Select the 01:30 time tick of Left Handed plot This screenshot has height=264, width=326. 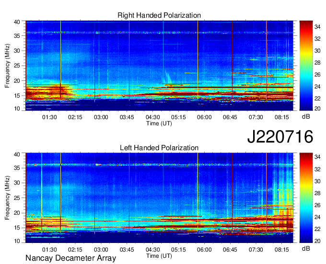coord(49,250)
